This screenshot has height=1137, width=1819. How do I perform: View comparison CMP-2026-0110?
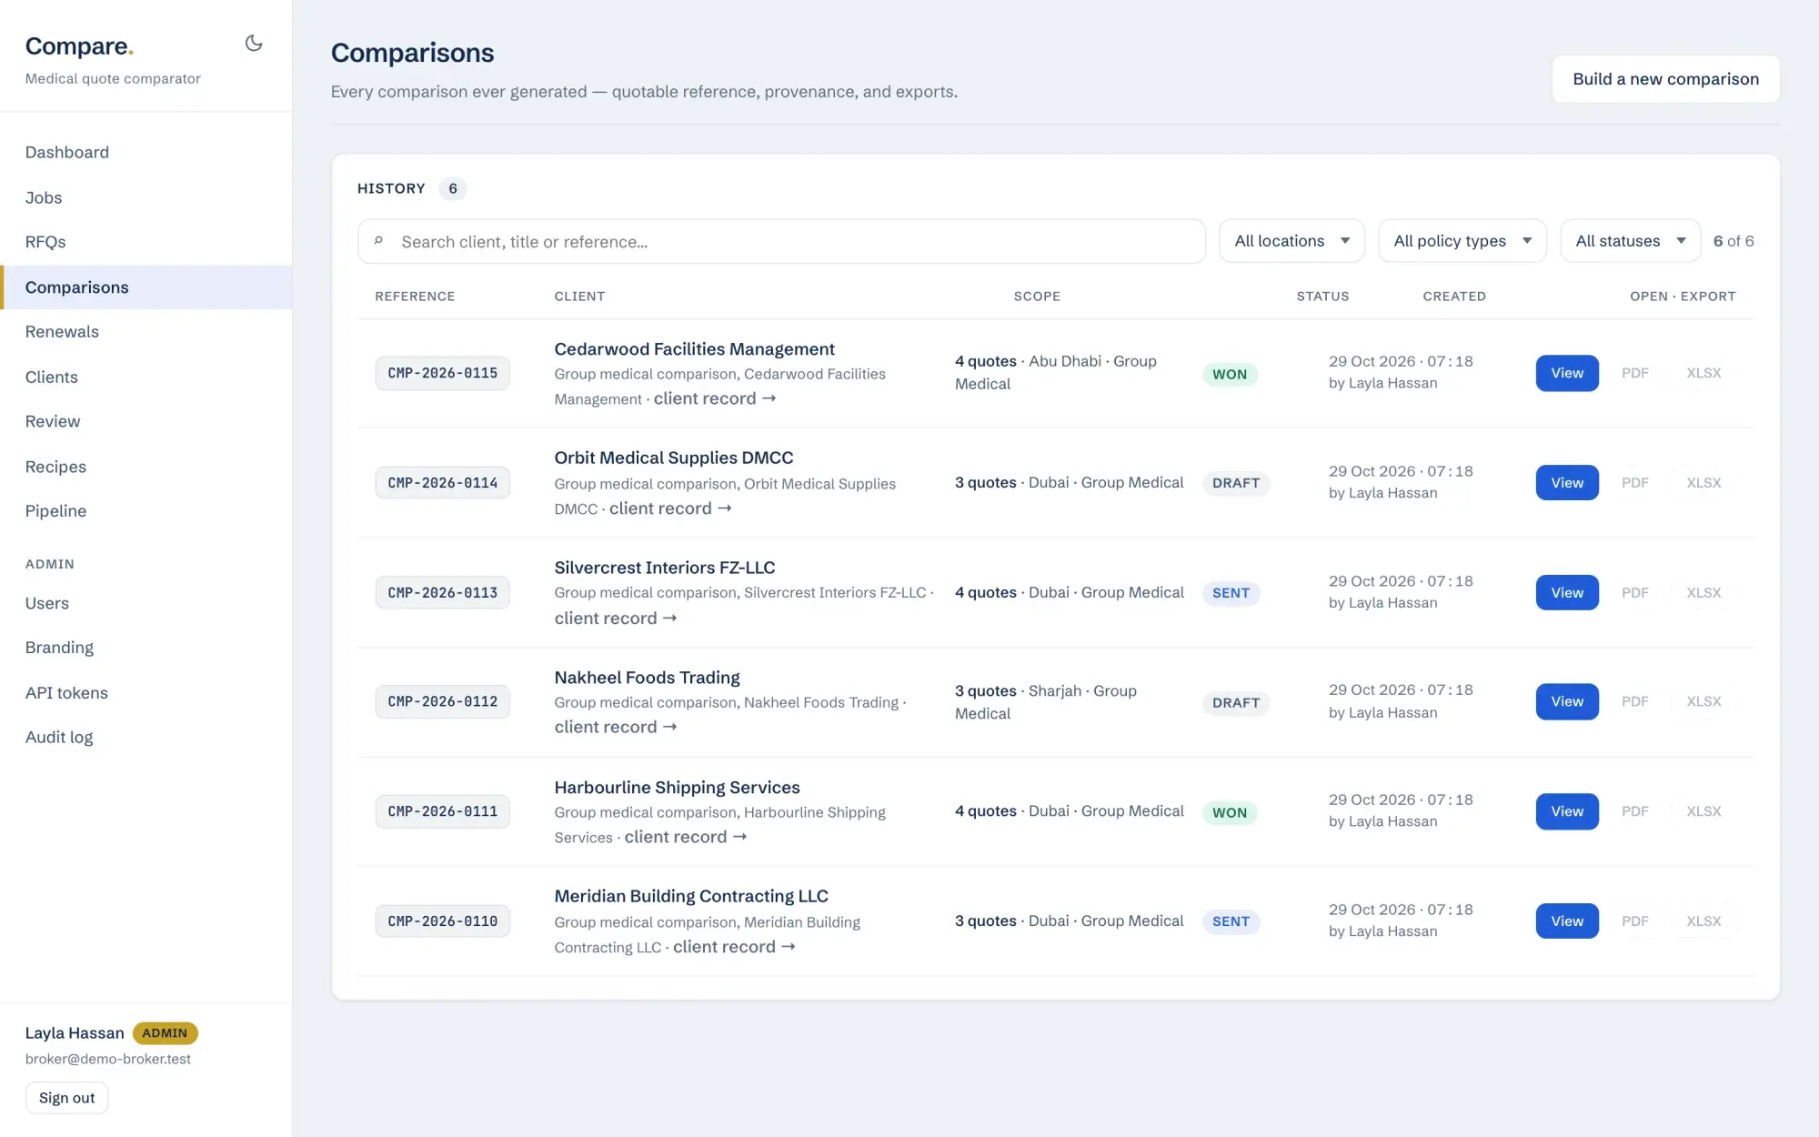(x=1567, y=921)
